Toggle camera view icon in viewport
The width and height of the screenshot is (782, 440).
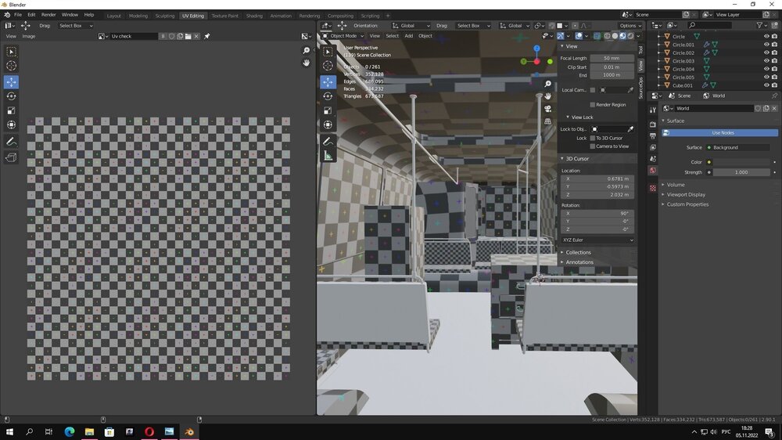point(547,108)
